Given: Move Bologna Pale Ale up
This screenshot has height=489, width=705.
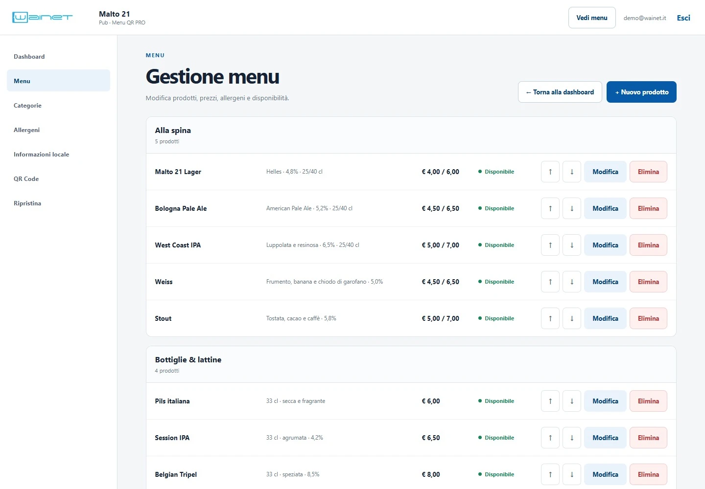Looking at the screenshot, I should (x=550, y=208).
